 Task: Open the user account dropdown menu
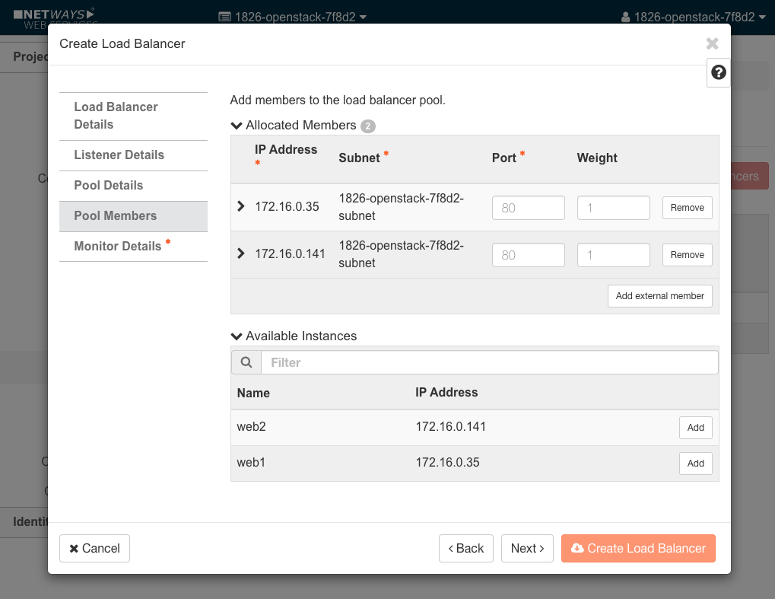[693, 17]
